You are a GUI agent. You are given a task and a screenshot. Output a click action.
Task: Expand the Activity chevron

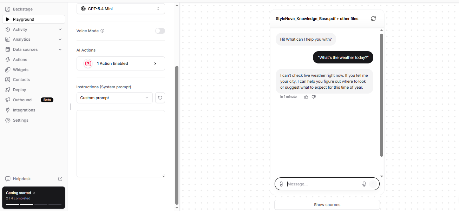[60, 29]
